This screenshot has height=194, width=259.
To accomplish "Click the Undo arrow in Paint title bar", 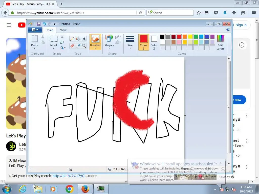I will point(44,24).
